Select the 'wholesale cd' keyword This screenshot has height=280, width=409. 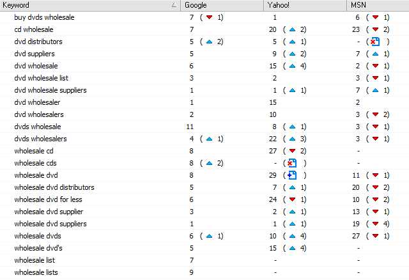click(x=34, y=151)
